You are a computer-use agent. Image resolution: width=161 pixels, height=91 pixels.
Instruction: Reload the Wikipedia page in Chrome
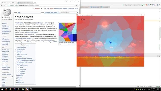tap(6, 5)
